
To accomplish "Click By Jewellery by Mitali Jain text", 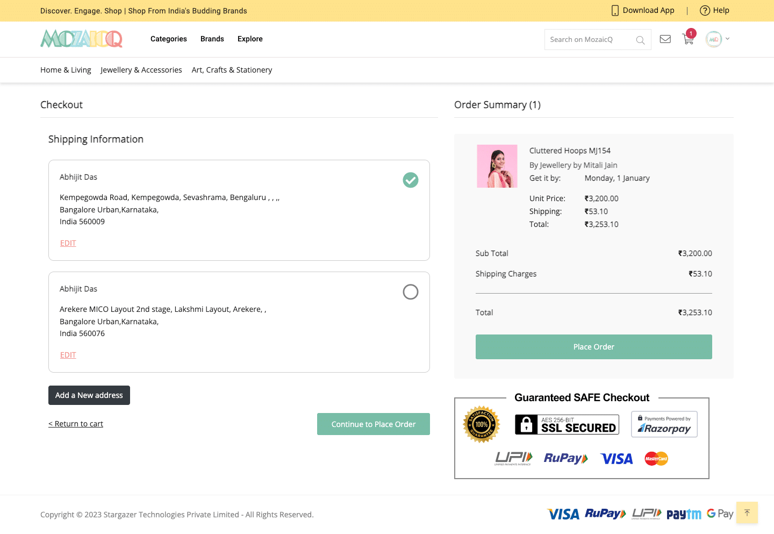I will click(573, 165).
